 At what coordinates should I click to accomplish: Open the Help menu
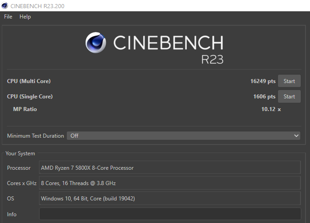coord(25,17)
